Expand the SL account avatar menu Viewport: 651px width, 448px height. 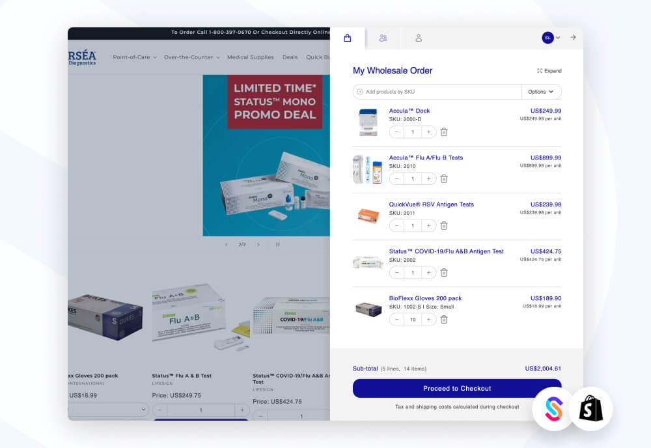tap(551, 38)
